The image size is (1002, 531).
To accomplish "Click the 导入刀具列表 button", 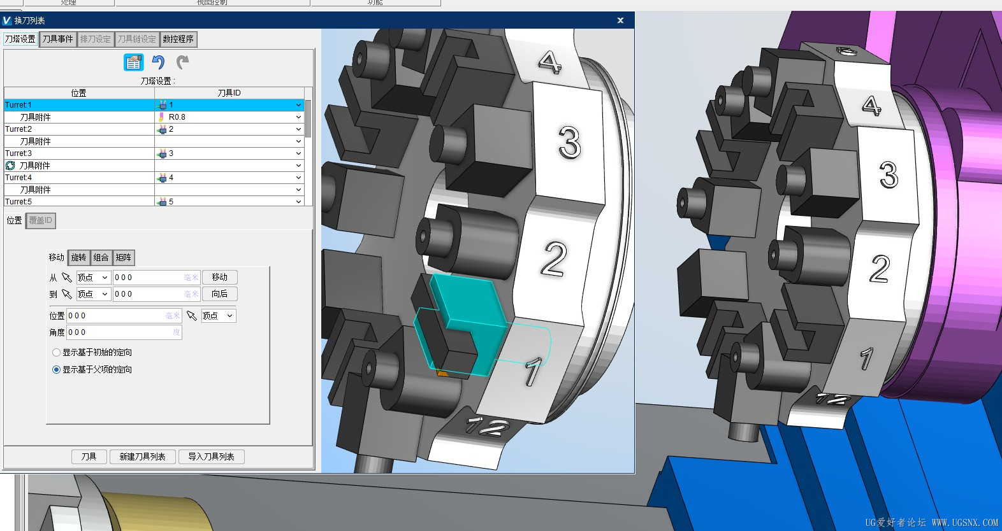I will (x=212, y=457).
